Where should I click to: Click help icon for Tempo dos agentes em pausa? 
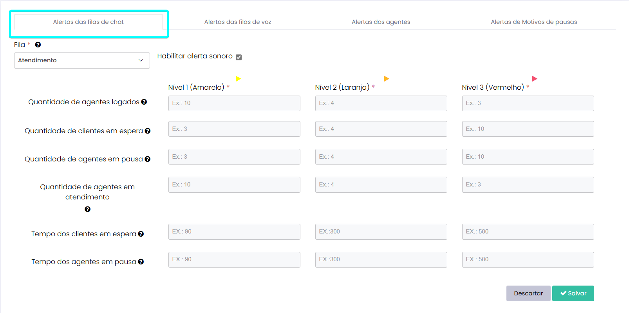(141, 262)
